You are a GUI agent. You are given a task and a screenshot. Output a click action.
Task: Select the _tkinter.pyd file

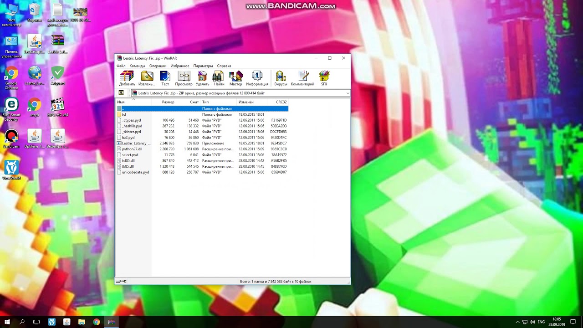click(x=202, y=132)
